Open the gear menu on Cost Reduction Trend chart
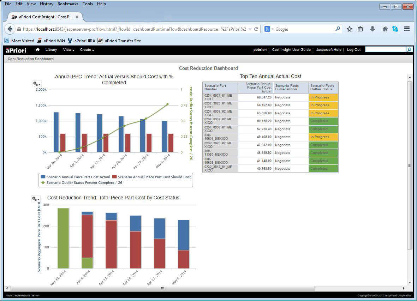This screenshot has width=417, height=301. [35, 199]
